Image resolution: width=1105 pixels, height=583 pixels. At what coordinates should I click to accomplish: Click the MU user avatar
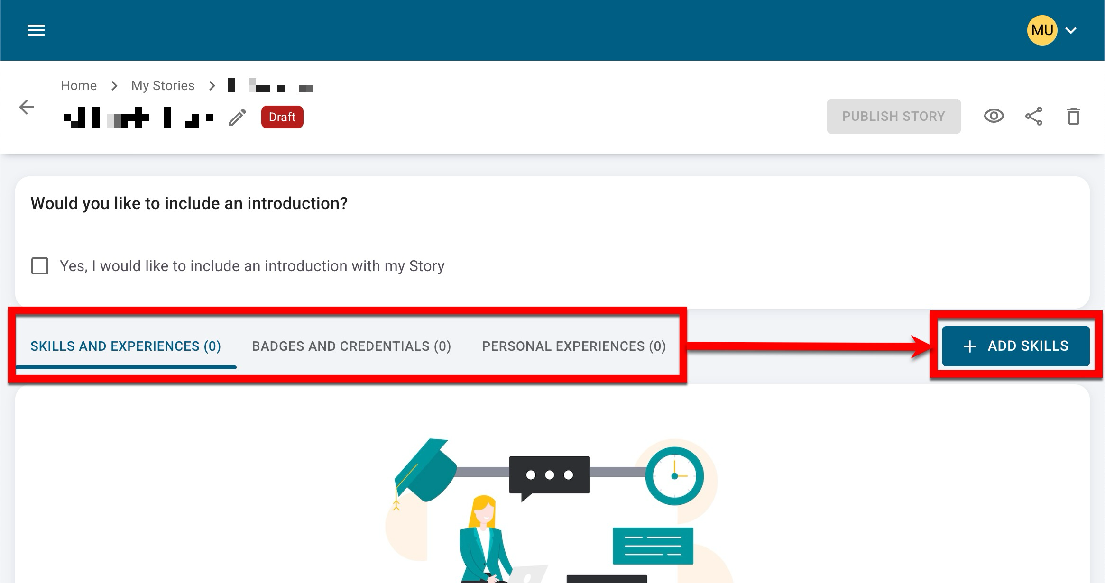click(1042, 30)
